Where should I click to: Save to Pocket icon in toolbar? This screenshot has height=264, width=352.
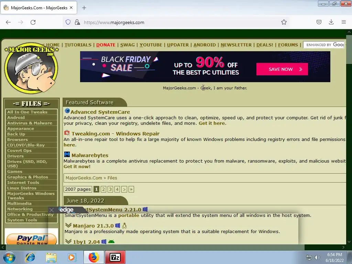[x=319, y=22]
